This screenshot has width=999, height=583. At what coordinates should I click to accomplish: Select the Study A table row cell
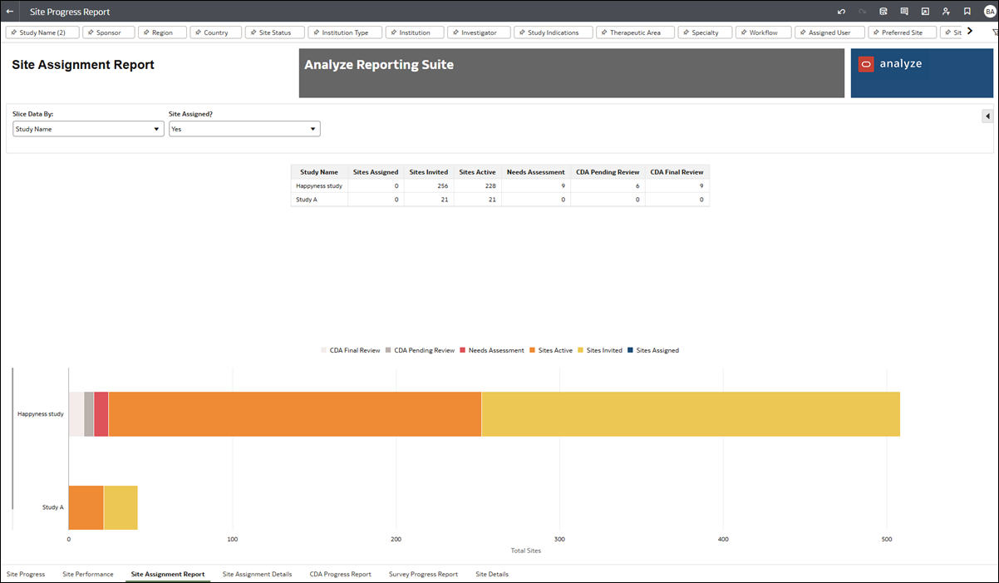[x=319, y=200]
